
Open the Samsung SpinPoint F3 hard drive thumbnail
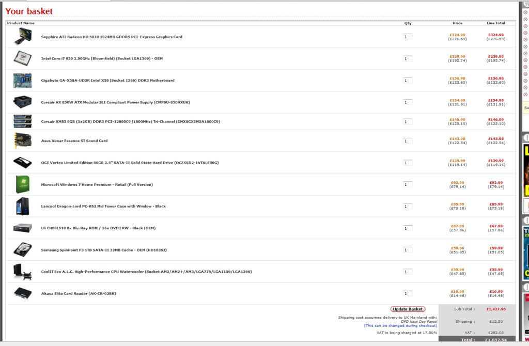23,250
